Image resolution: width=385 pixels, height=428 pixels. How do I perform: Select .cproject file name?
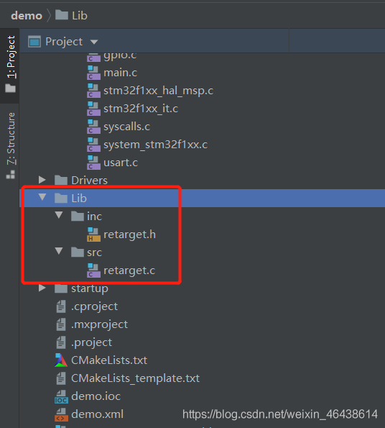(x=94, y=307)
